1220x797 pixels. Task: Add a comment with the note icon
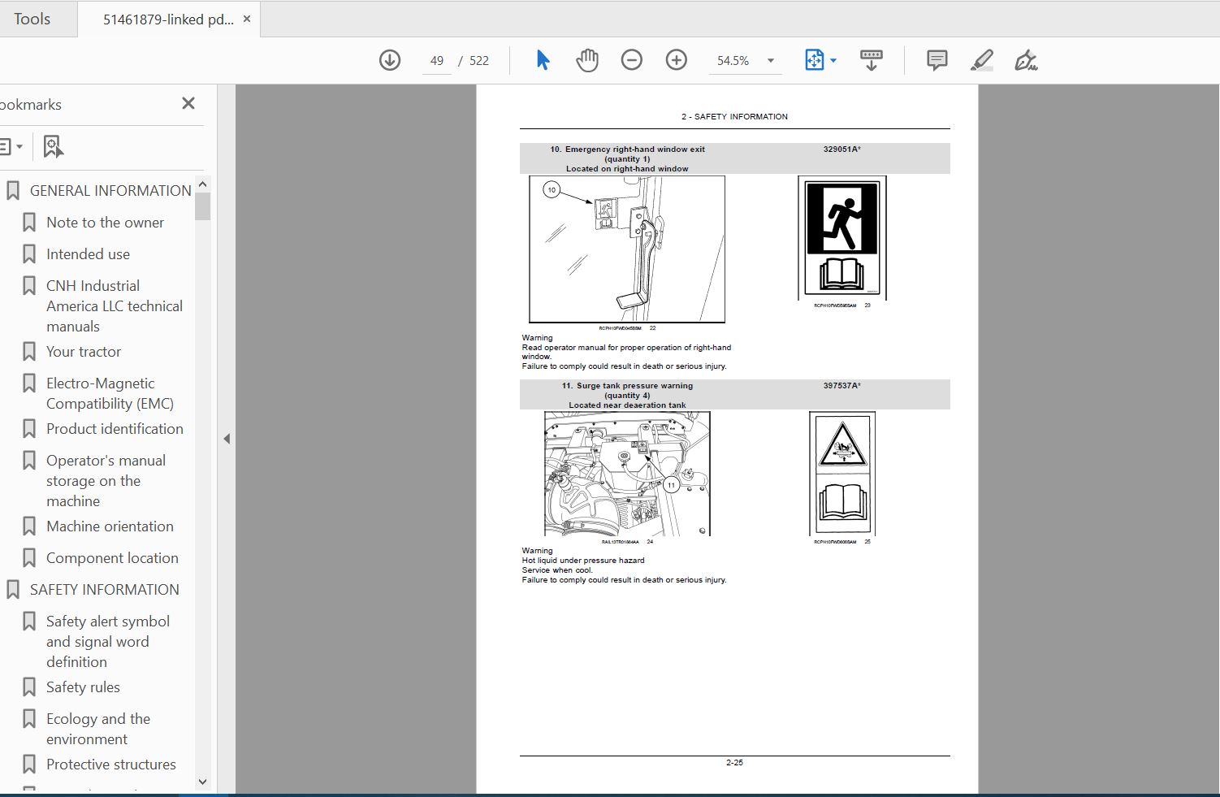click(937, 60)
